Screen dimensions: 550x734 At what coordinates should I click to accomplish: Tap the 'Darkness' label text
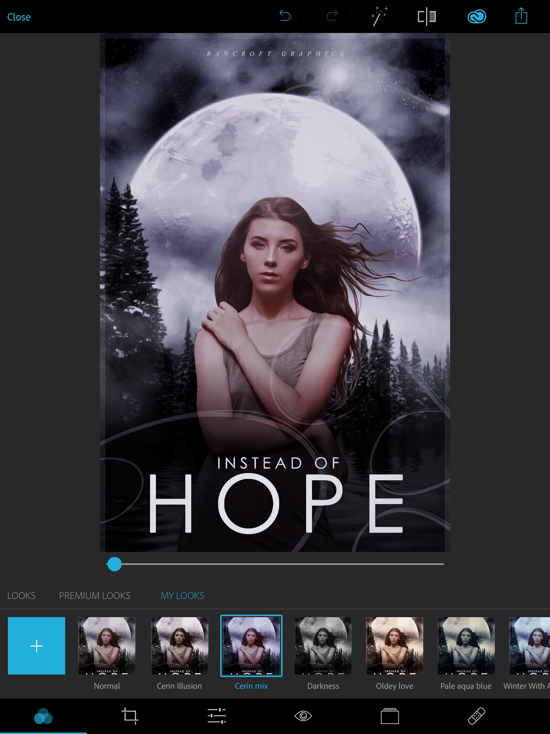coord(323,686)
